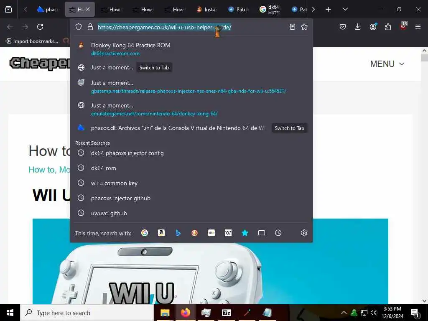
Task: Click the Cheaper Gamer site logo
Action: pos(40,64)
